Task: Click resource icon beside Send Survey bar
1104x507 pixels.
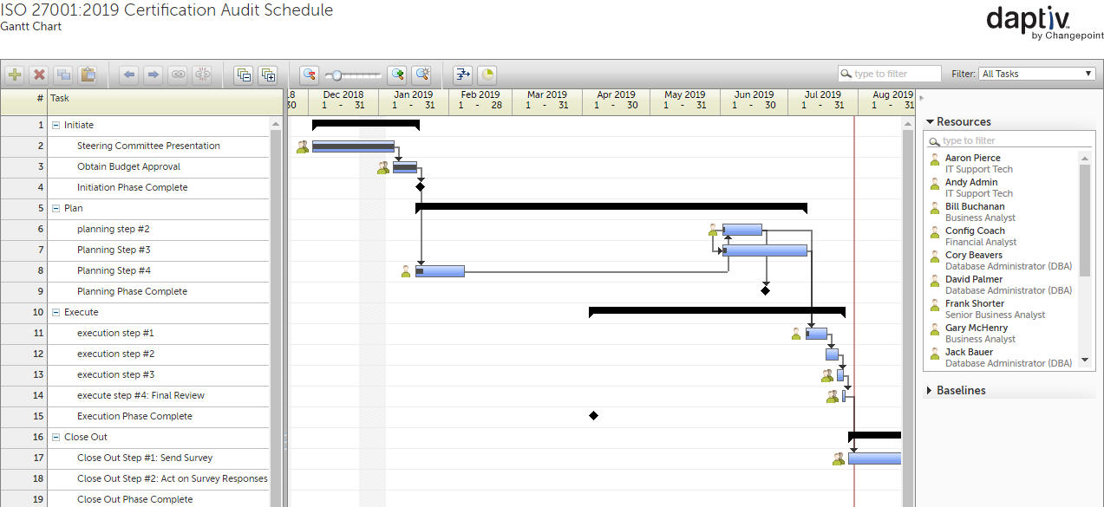Action: tap(838, 459)
